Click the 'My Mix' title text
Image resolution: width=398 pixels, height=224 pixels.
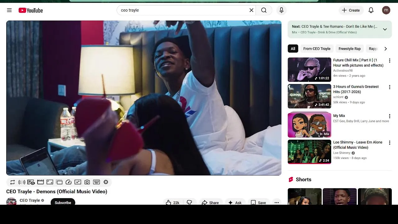pyautogui.click(x=339, y=116)
